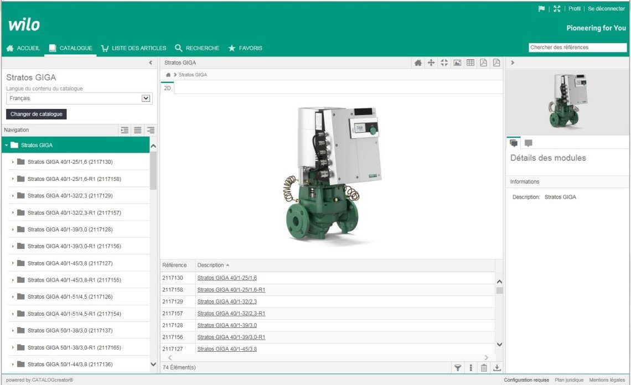Screen dimensions: 631x385
Task: Collapse the right details panel chevron
Action: 513,63
